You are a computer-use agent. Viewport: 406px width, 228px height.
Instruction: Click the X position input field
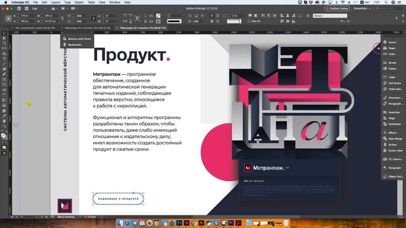[x=28, y=16]
